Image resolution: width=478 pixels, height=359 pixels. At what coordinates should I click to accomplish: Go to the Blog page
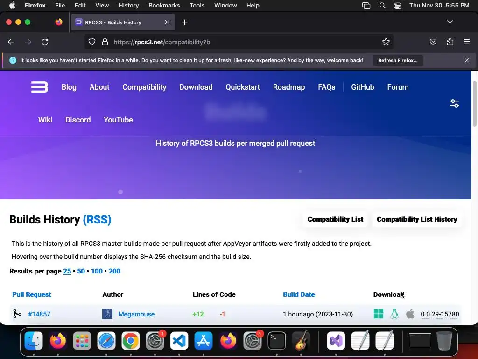click(x=69, y=87)
